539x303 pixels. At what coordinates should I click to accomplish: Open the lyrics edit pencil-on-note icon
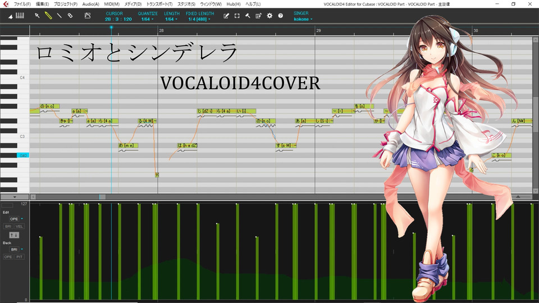pyautogui.click(x=226, y=16)
